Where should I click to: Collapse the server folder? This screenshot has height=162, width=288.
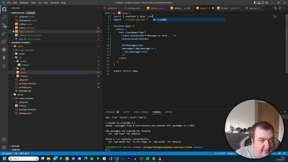(x=12, y=94)
